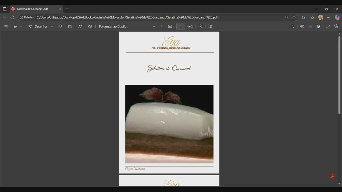Toggle fit to page zoom

(170, 26)
